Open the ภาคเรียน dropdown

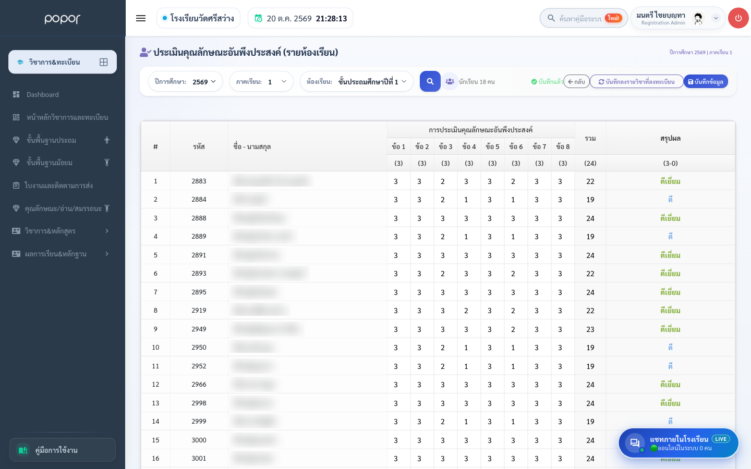click(261, 81)
